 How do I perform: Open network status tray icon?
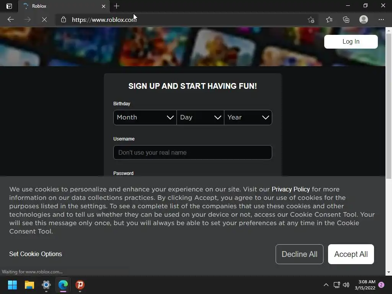336,285
